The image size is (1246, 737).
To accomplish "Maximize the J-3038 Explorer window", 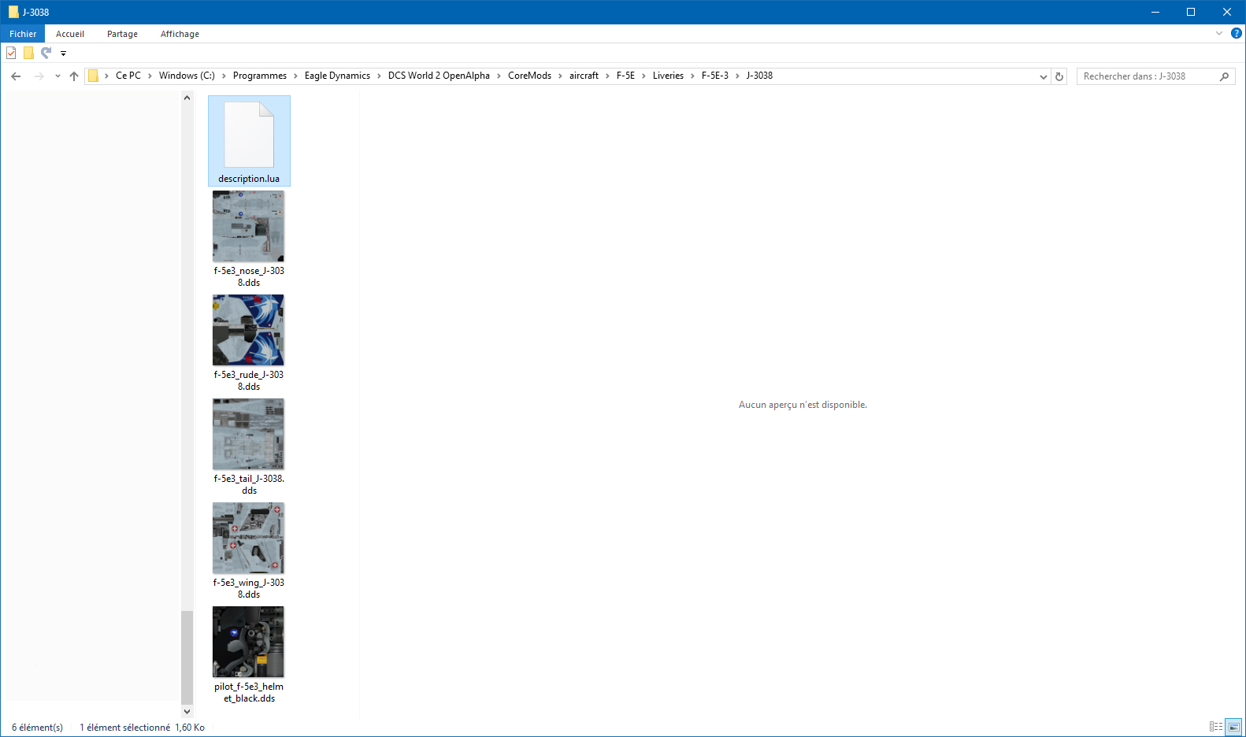I will [x=1191, y=12].
